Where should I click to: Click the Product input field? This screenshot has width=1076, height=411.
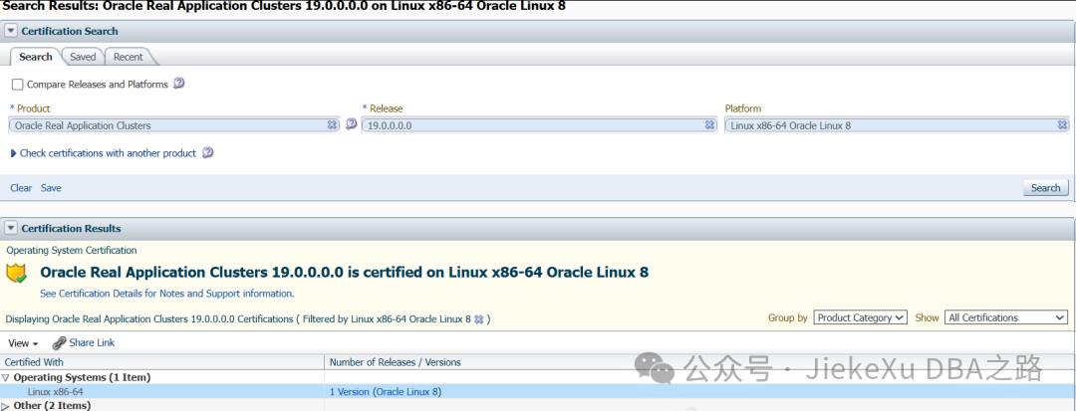coord(174,125)
